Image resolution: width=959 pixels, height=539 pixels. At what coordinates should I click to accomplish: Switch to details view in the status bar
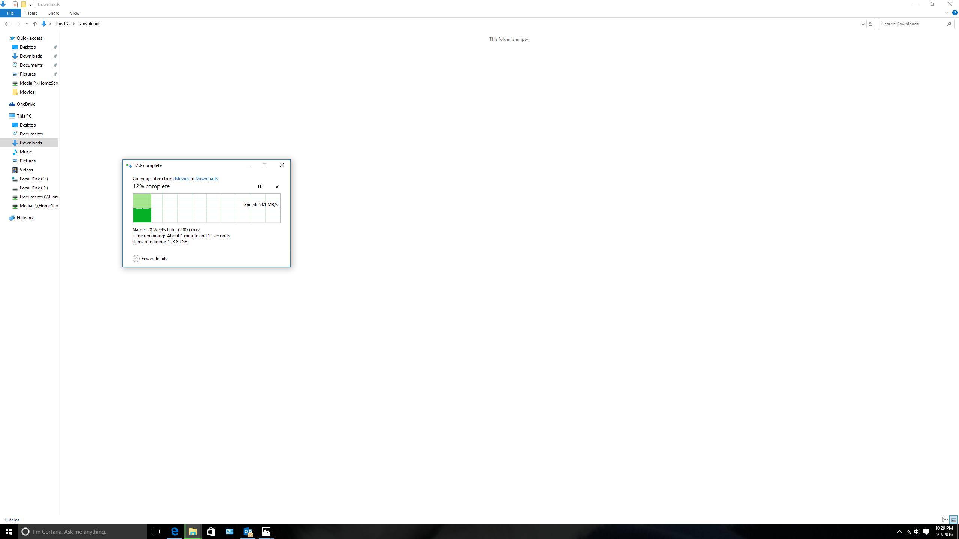click(x=944, y=520)
